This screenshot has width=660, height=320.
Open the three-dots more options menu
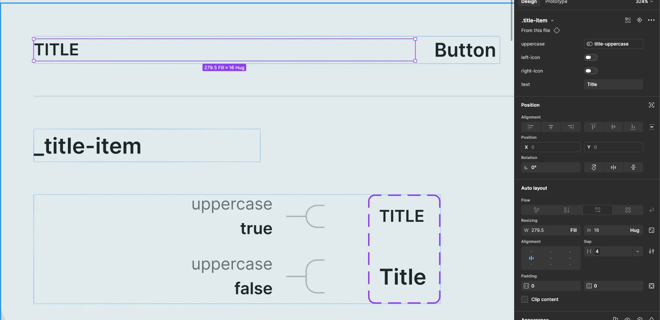652,20
